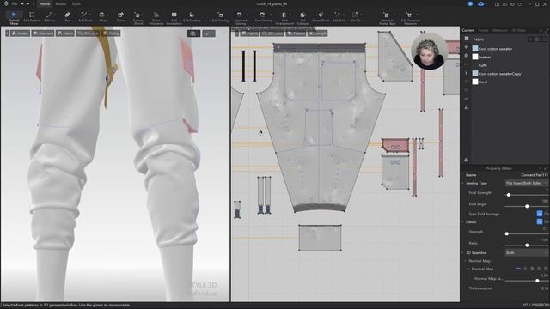Switch to 3D-only layout view
The image size is (550, 309).
(x=512, y=4)
